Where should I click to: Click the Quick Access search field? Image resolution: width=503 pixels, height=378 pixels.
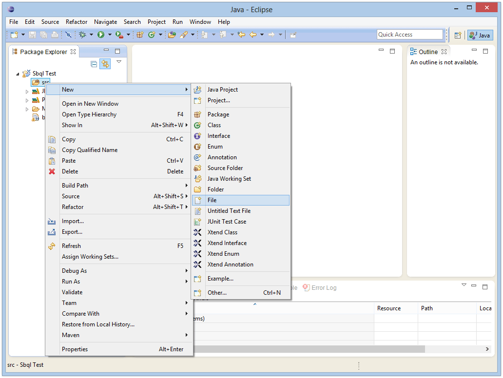click(x=409, y=34)
